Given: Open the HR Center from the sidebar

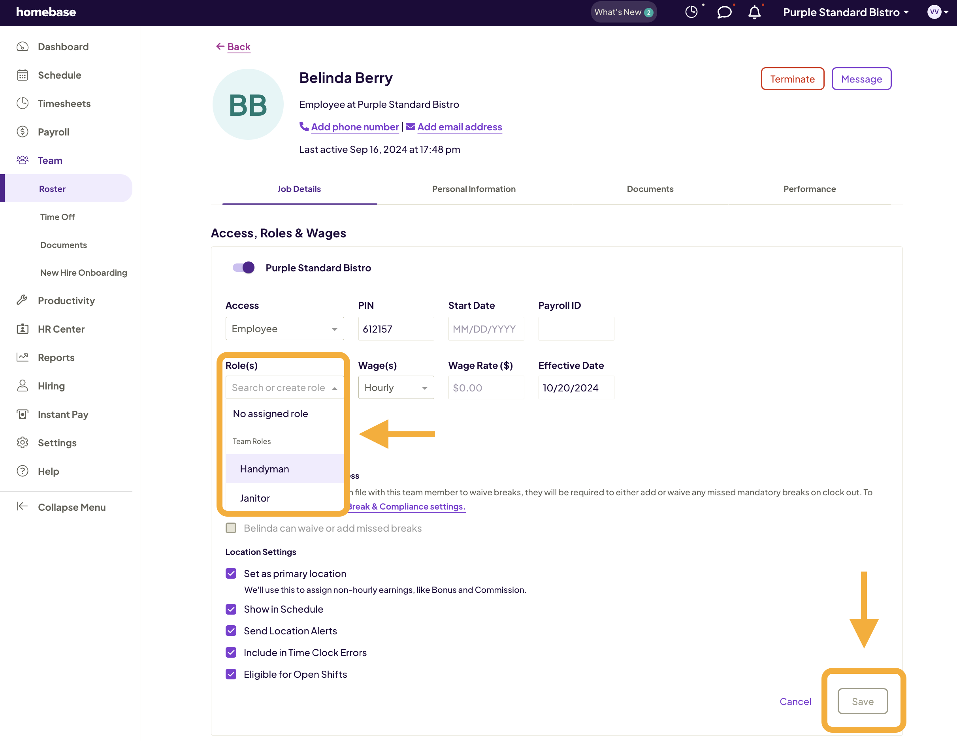Looking at the screenshot, I should coord(61,329).
